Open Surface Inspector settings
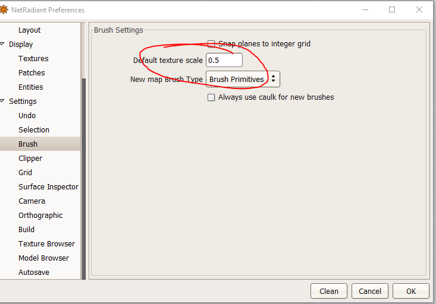This screenshot has height=304, width=436. [48, 187]
